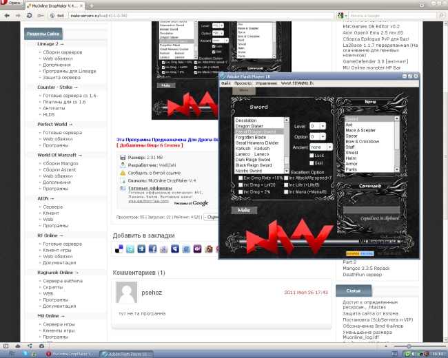
Task: Open the Управление menu in Flash Player
Action: pyautogui.click(x=266, y=83)
